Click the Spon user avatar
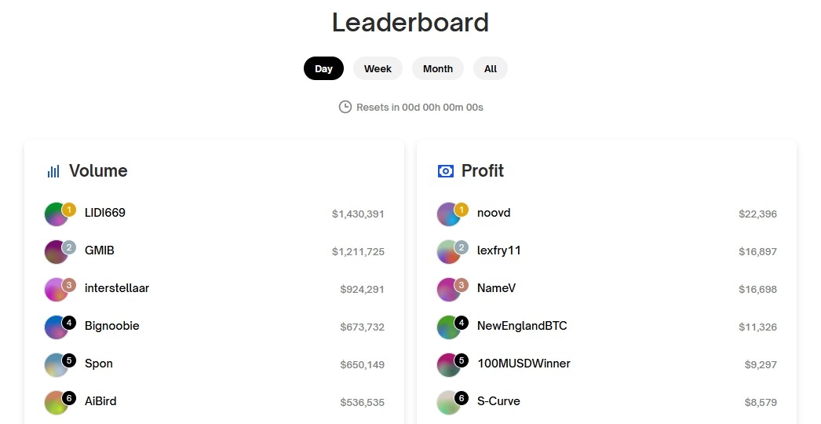The image size is (821, 424). (x=57, y=365)
